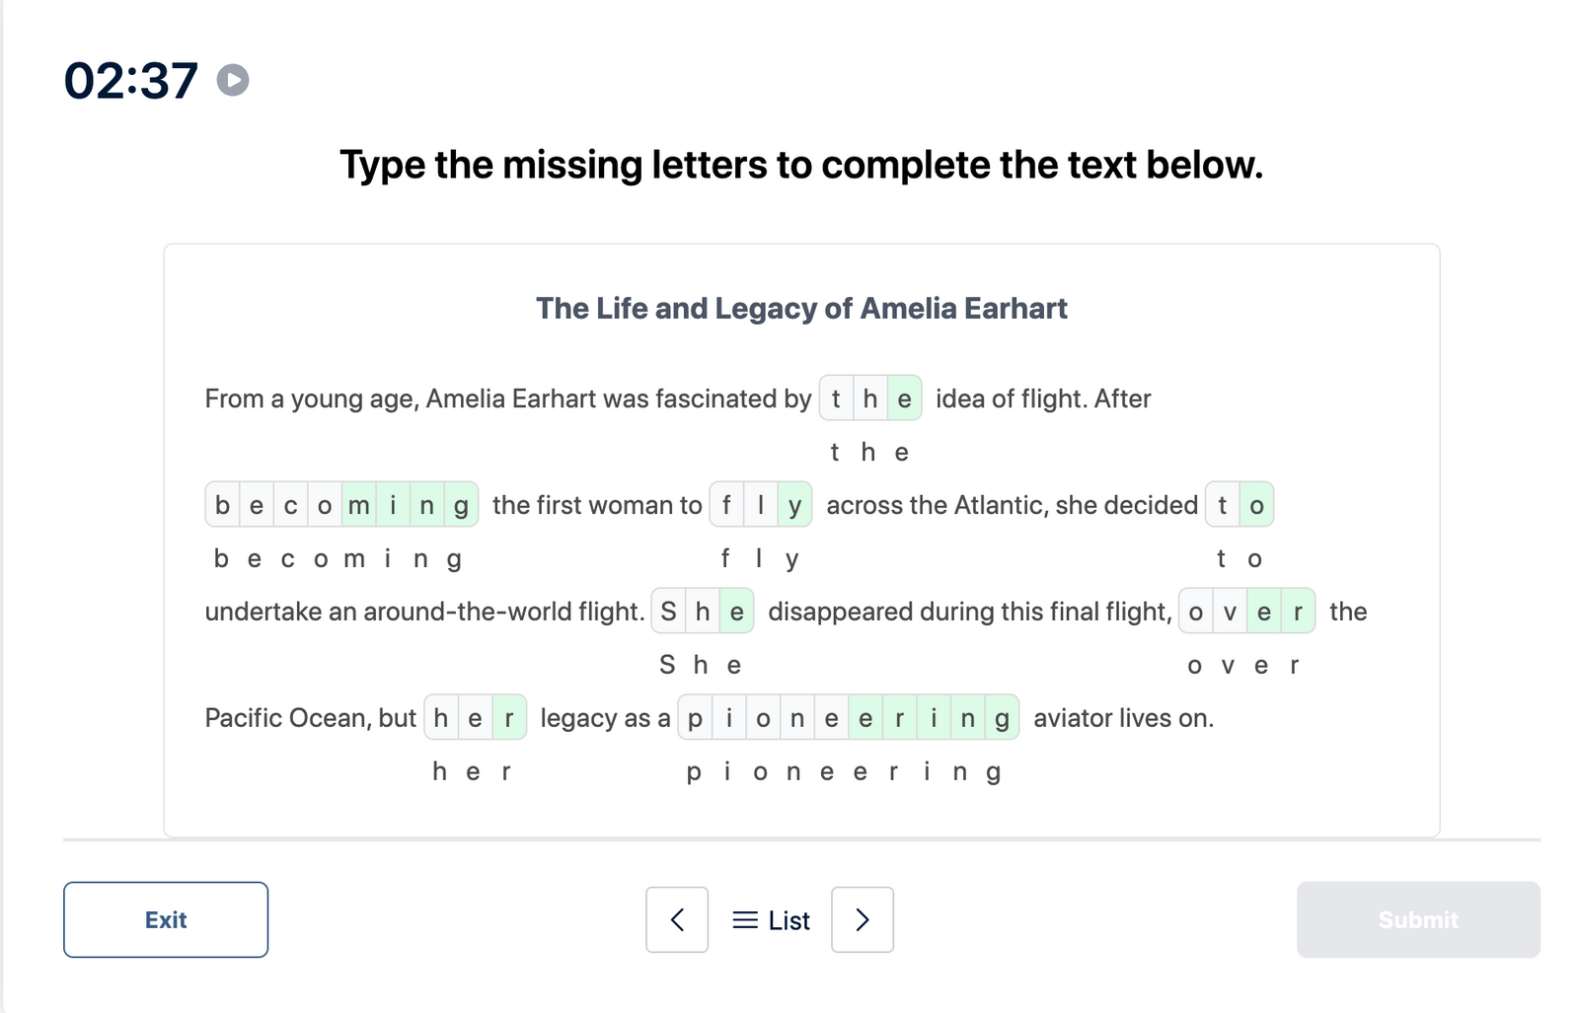Image resolution: width=1579 pixels, height=1013 pixels.
Task: Select the 'o' box in 'to'
Action: (1256, 505)
